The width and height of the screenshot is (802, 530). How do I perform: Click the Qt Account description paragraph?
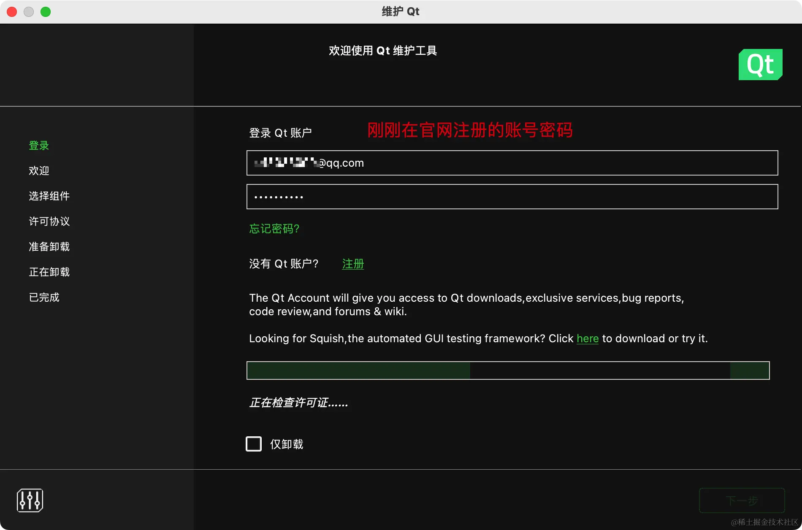tap(466, 305)
